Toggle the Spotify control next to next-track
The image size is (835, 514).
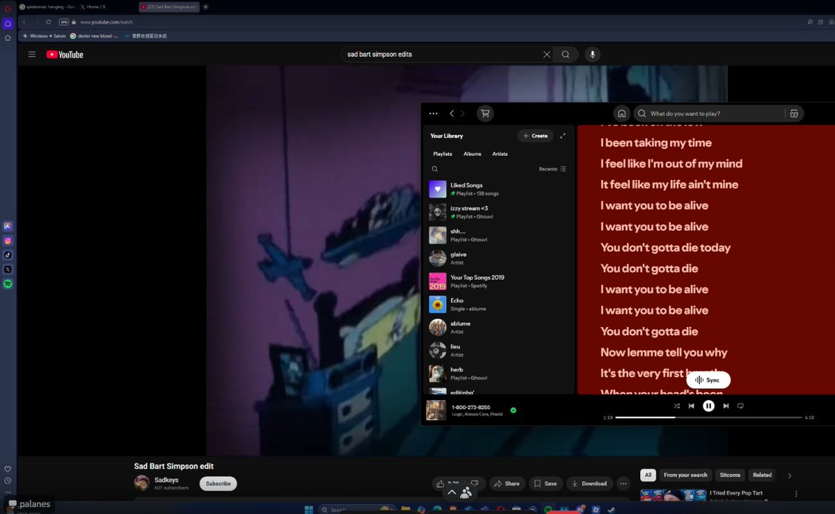coord(740,405)
